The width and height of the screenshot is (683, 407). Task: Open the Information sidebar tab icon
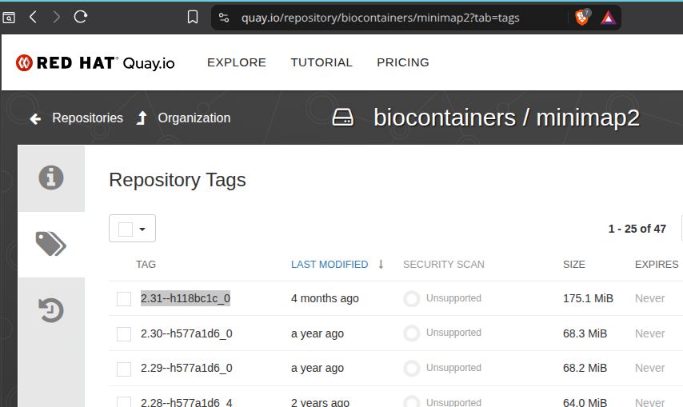[x=51, y=178]
